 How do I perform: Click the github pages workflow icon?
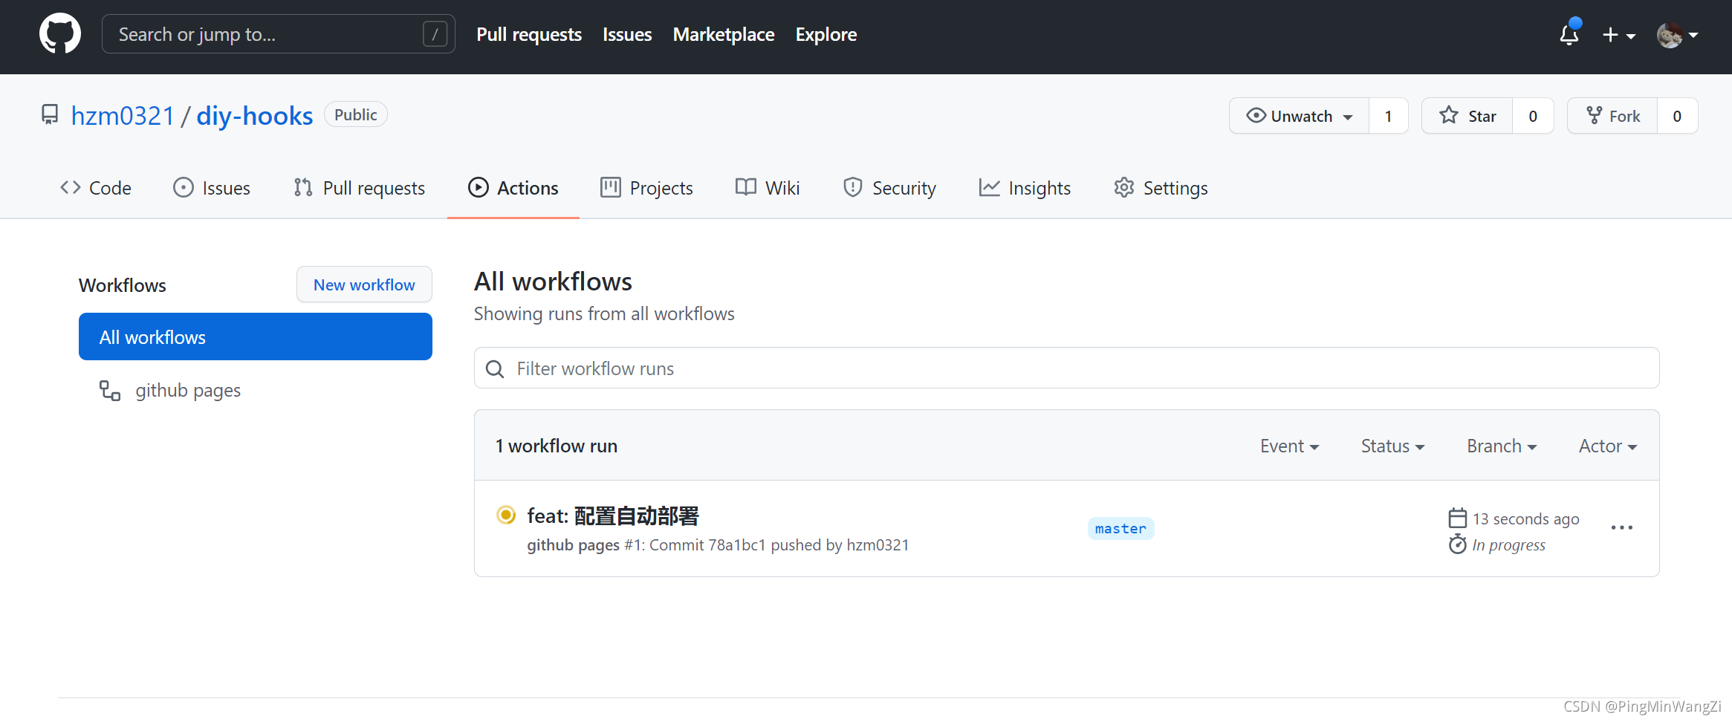tap(110, 390)
